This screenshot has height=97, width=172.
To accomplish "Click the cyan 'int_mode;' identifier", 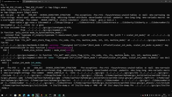I will (x=36, y=63).
